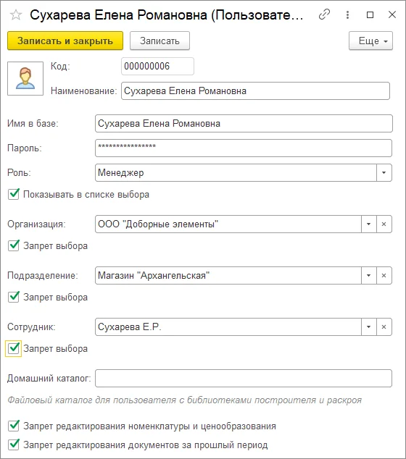The width and height of the screenshot is (406, 459).
Task: Toggle Запрет выбора under Организация
Action: [x=14, y=245]
